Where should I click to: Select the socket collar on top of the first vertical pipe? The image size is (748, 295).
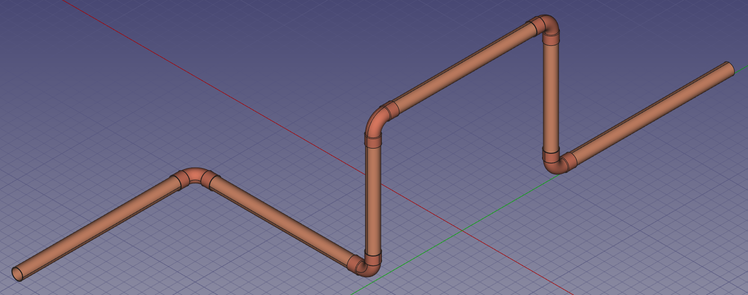[x=373, y=141]
